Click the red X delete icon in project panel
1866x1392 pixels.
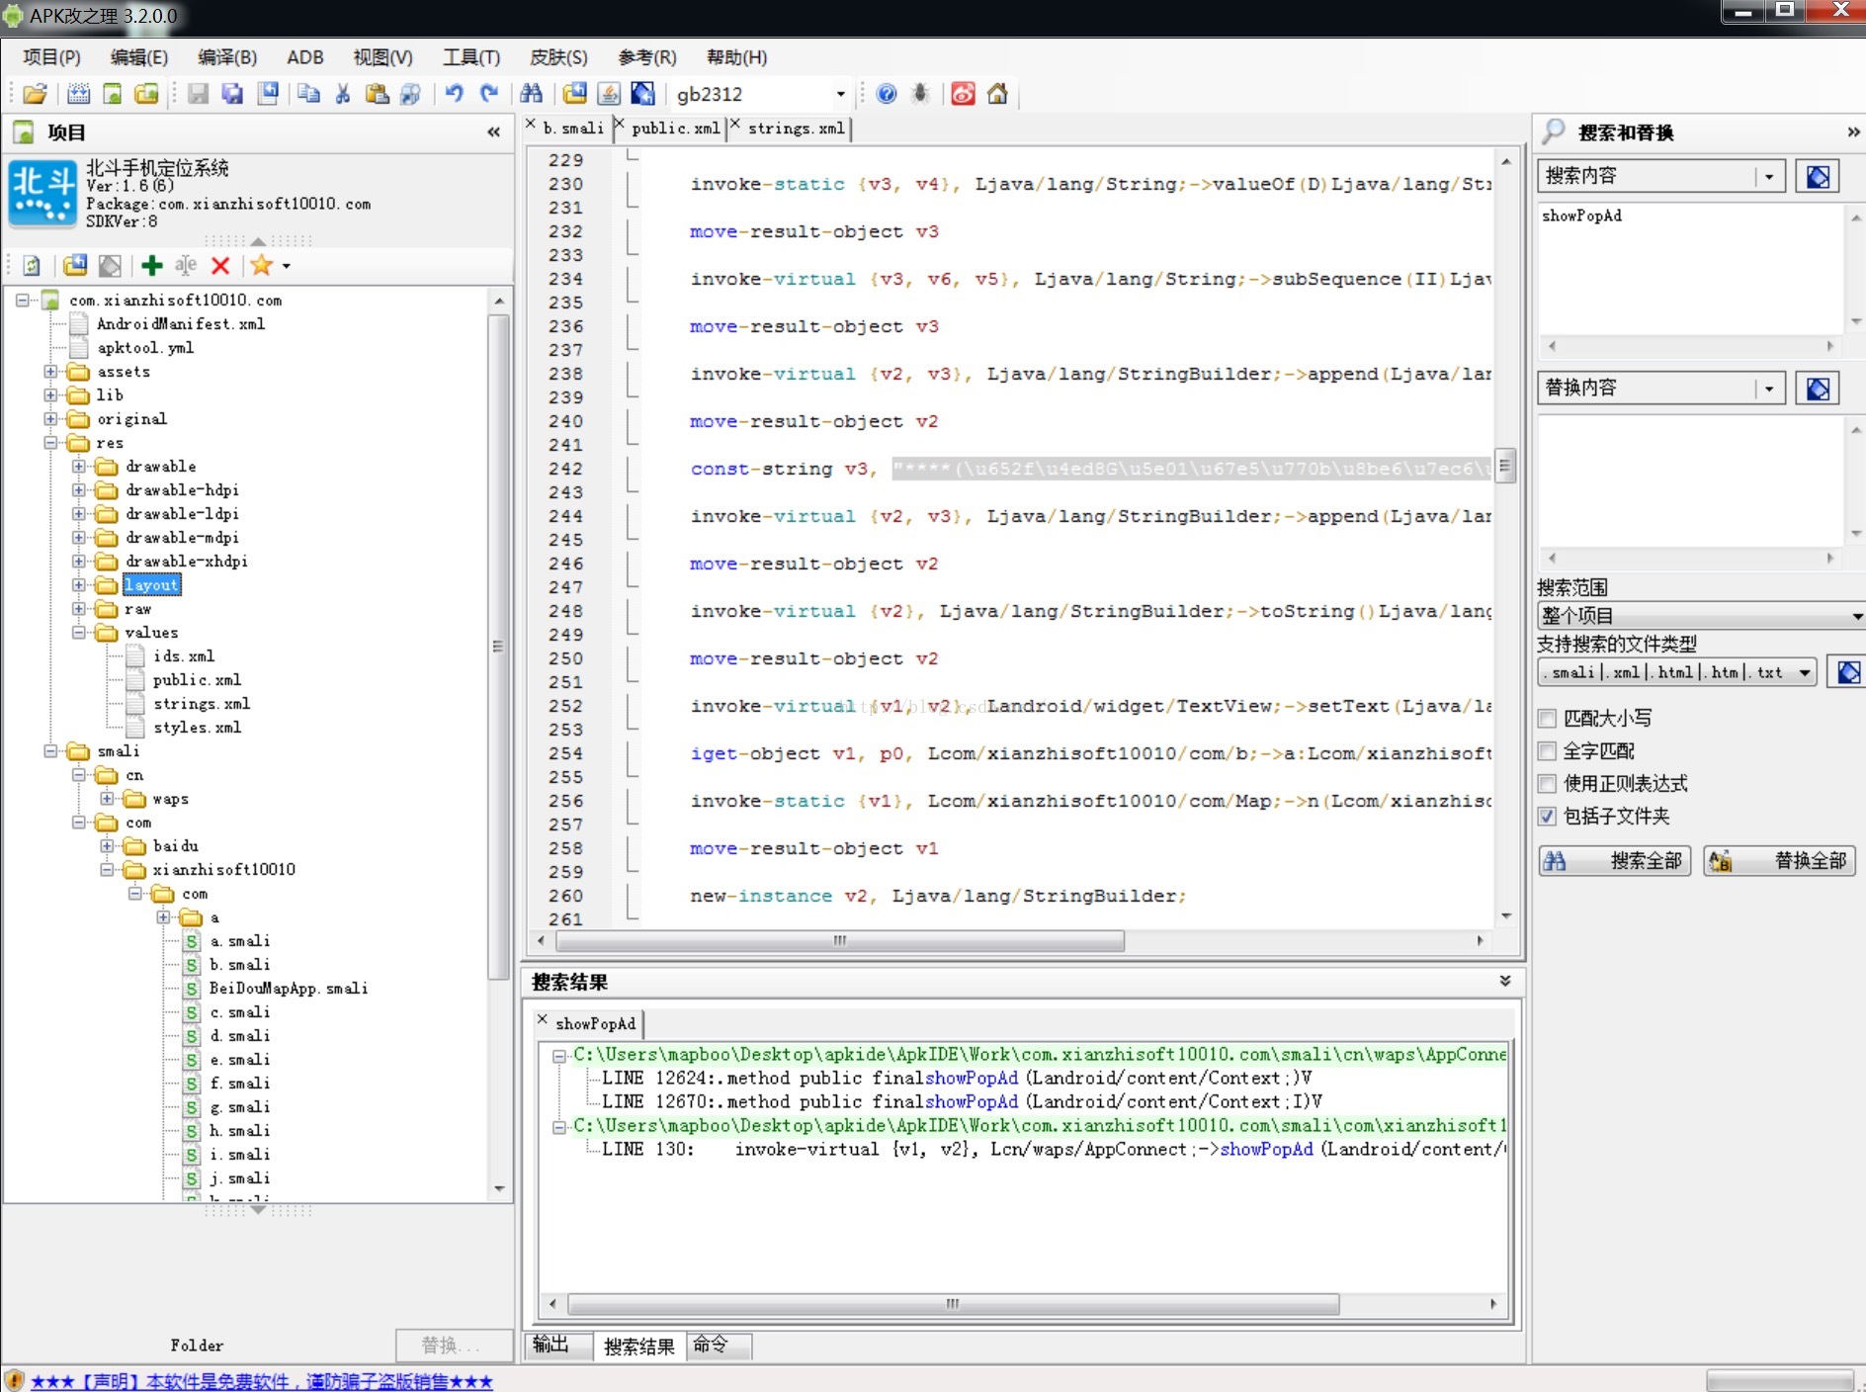220,265
